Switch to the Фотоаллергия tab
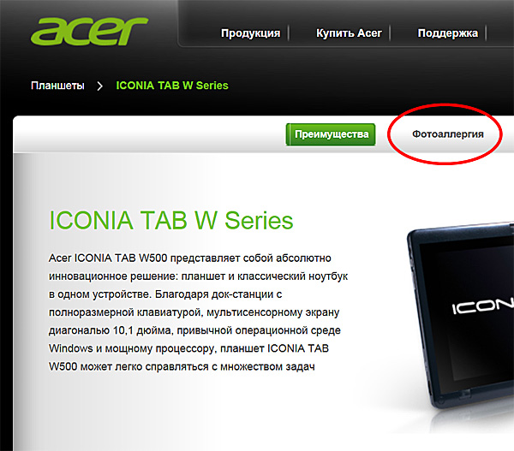 [x=448, y=134]
